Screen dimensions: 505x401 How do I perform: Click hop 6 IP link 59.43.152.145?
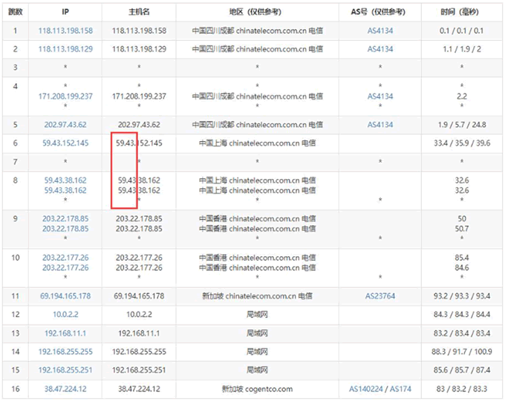pos(65,143)
